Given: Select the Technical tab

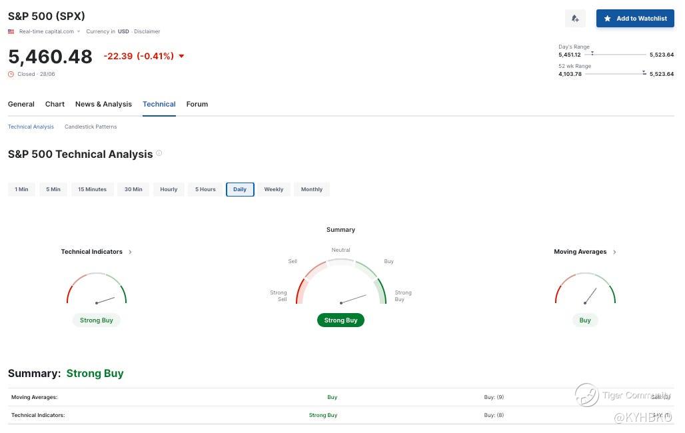Looking at the screenshot, I should (x=159, y=104).
